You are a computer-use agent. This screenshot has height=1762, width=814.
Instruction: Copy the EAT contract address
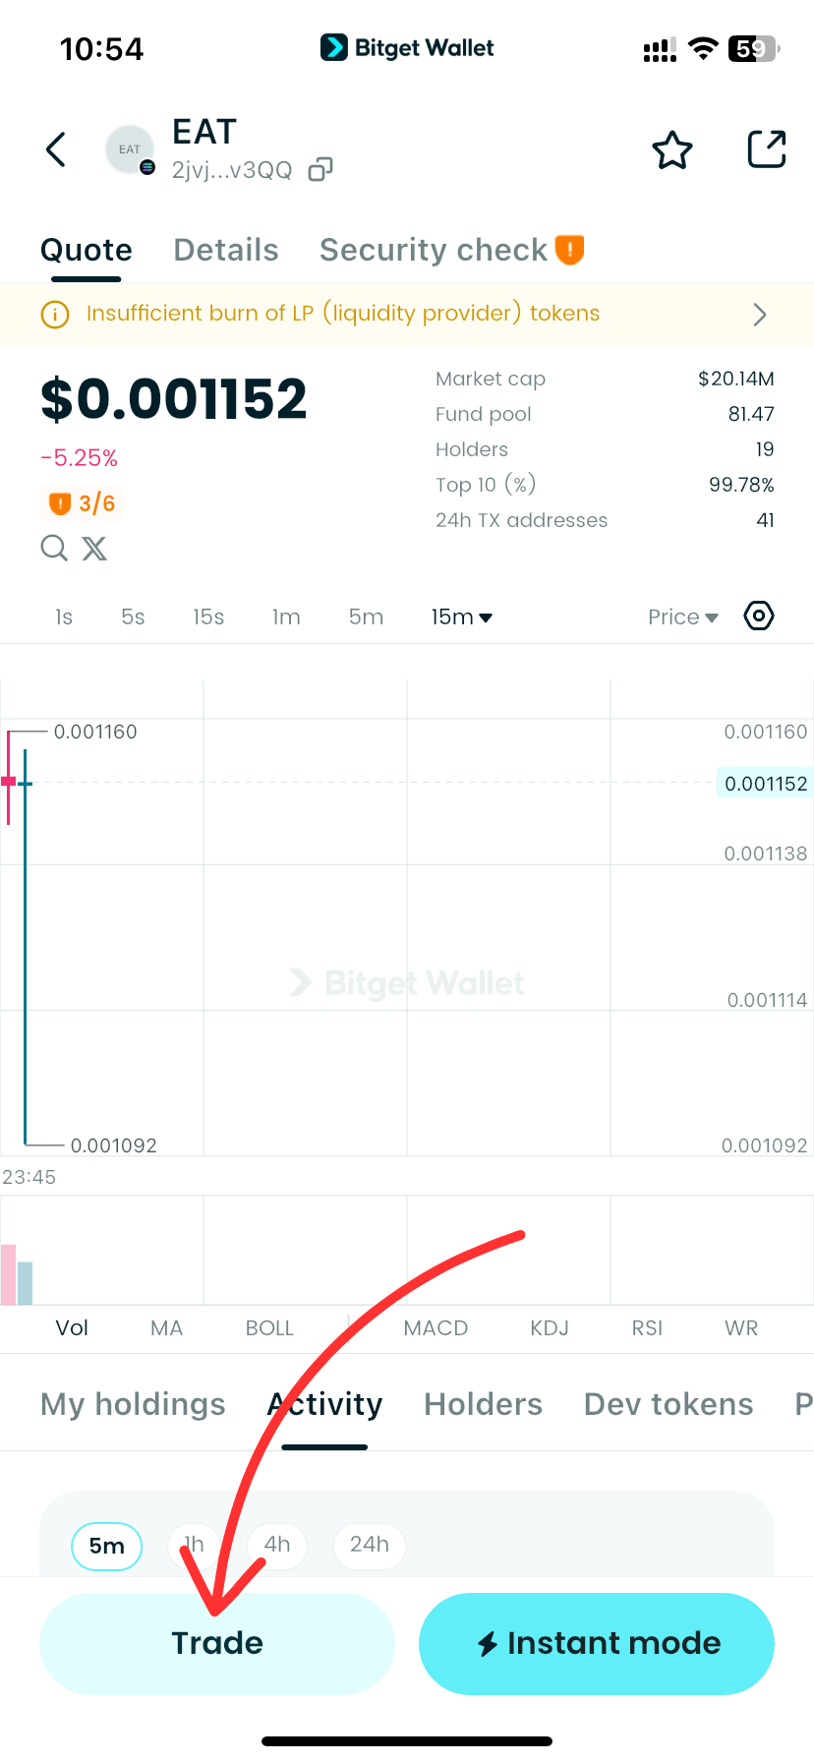(x=320, y=170)
